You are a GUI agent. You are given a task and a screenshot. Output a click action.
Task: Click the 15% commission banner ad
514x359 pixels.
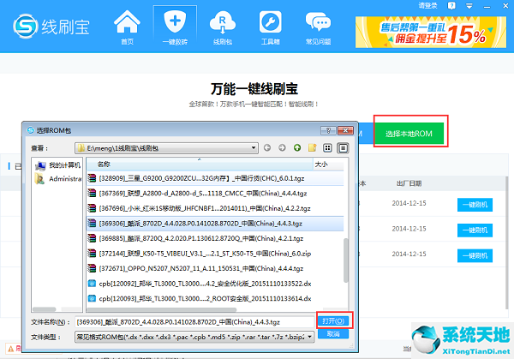click(x=431, y=32)
